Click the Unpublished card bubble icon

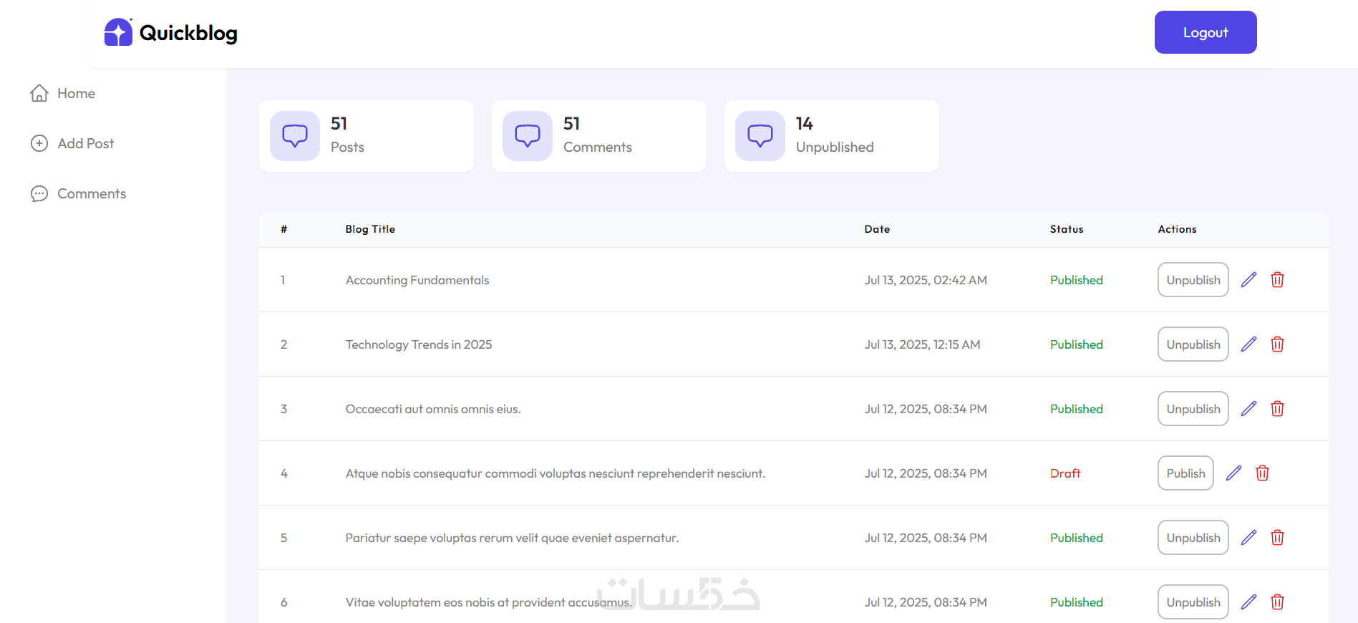tap(760, 136)
